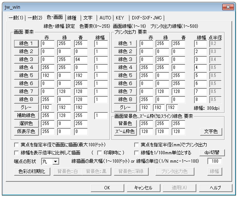
Task: Open the 線種 tab
Action: tap(73, 18)
